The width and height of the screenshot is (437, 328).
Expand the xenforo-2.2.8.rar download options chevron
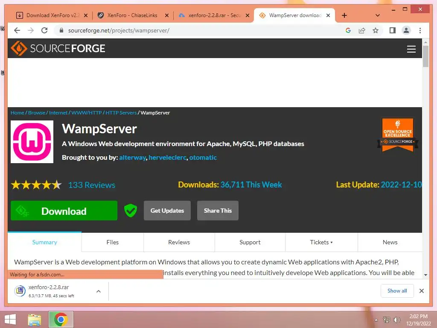99,291
